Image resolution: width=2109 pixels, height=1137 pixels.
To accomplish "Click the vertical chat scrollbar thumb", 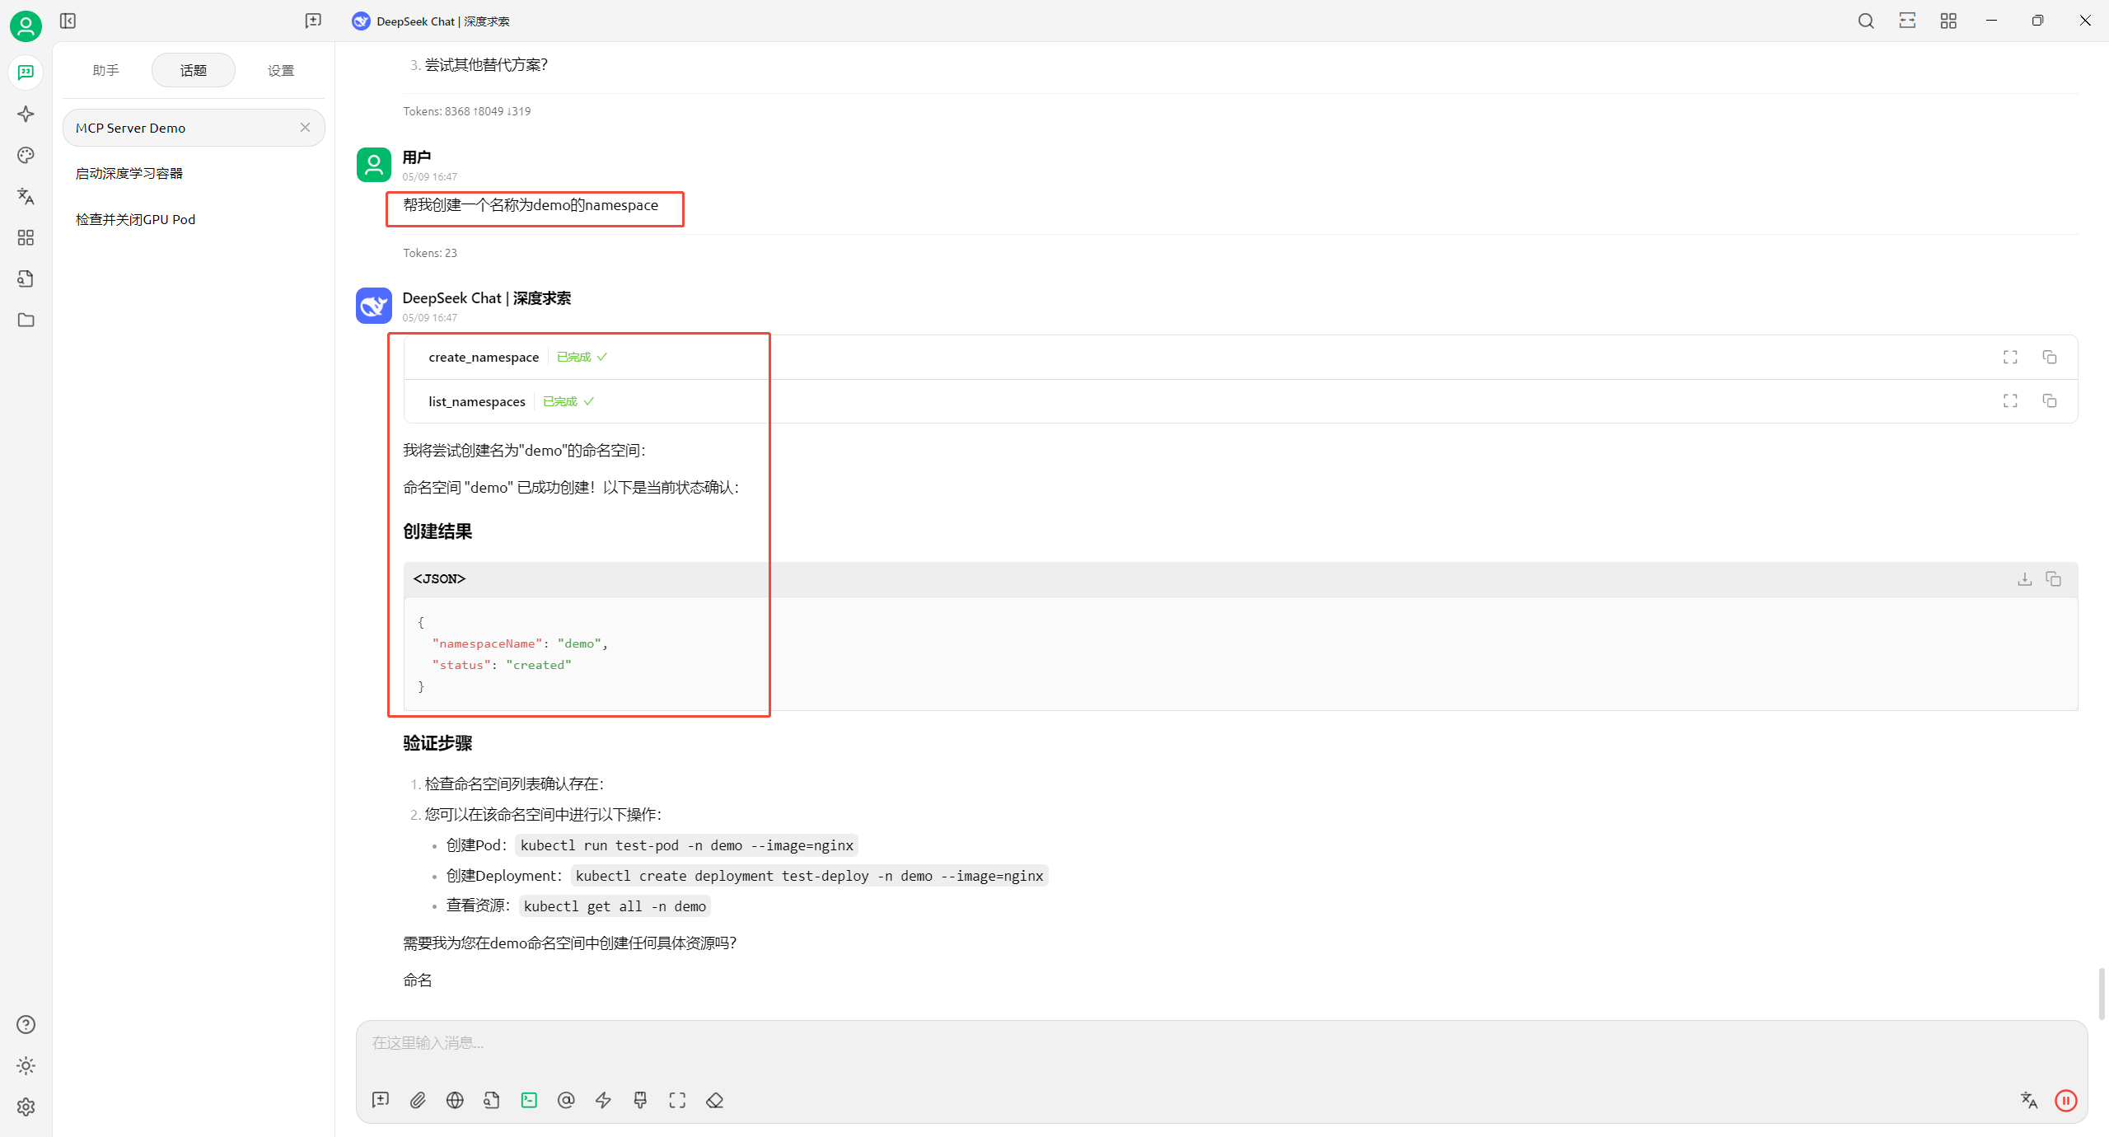I will click(x=2102, y=994).
